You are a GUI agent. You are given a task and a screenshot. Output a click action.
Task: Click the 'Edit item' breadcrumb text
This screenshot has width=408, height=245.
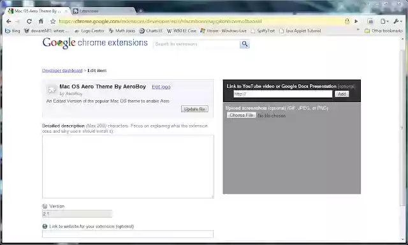97,71
